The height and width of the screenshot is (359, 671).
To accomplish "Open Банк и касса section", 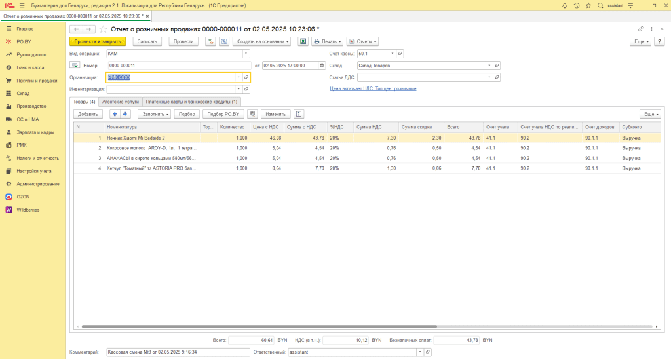I will (x=30, y=67).
